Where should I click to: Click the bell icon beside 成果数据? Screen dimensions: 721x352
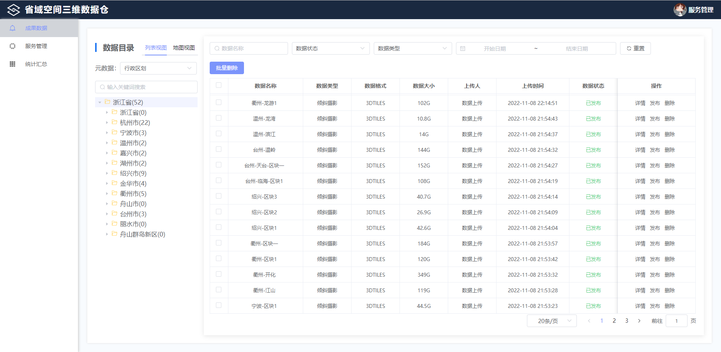(x=12, y=28)
